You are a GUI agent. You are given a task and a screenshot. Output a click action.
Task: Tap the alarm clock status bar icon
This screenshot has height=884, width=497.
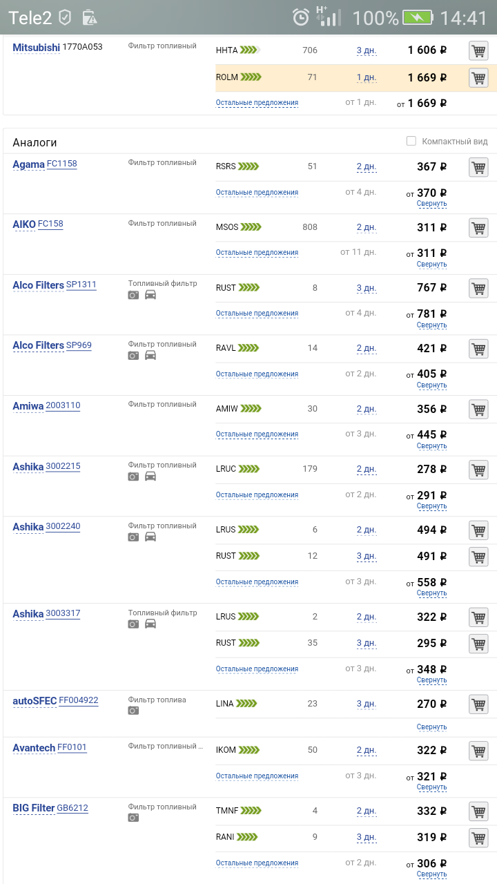[301, 17]
